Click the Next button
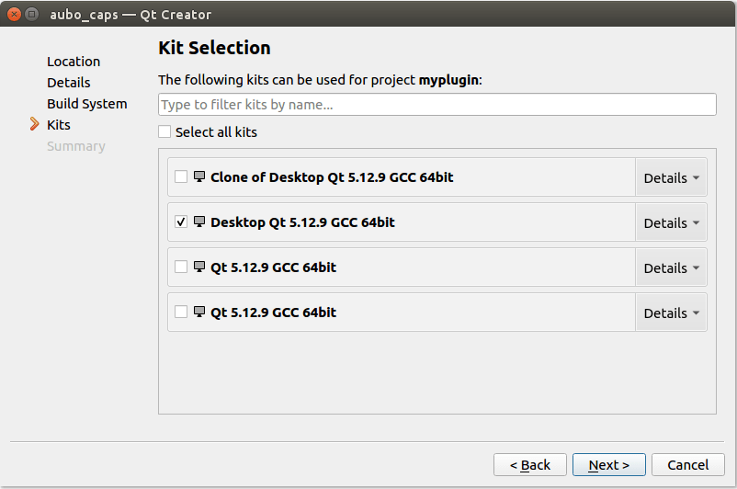737x489 pixels. click(x=608, y=465)
